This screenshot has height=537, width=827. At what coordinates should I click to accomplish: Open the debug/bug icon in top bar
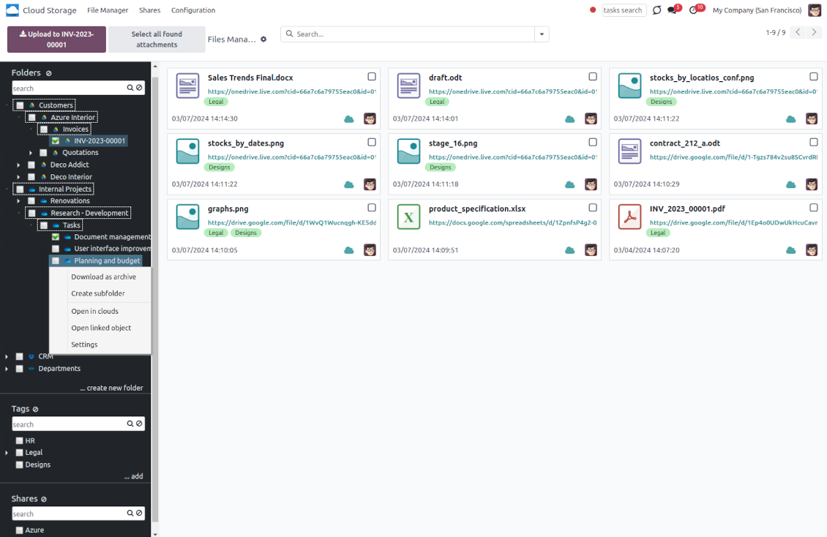pos(656,10)
